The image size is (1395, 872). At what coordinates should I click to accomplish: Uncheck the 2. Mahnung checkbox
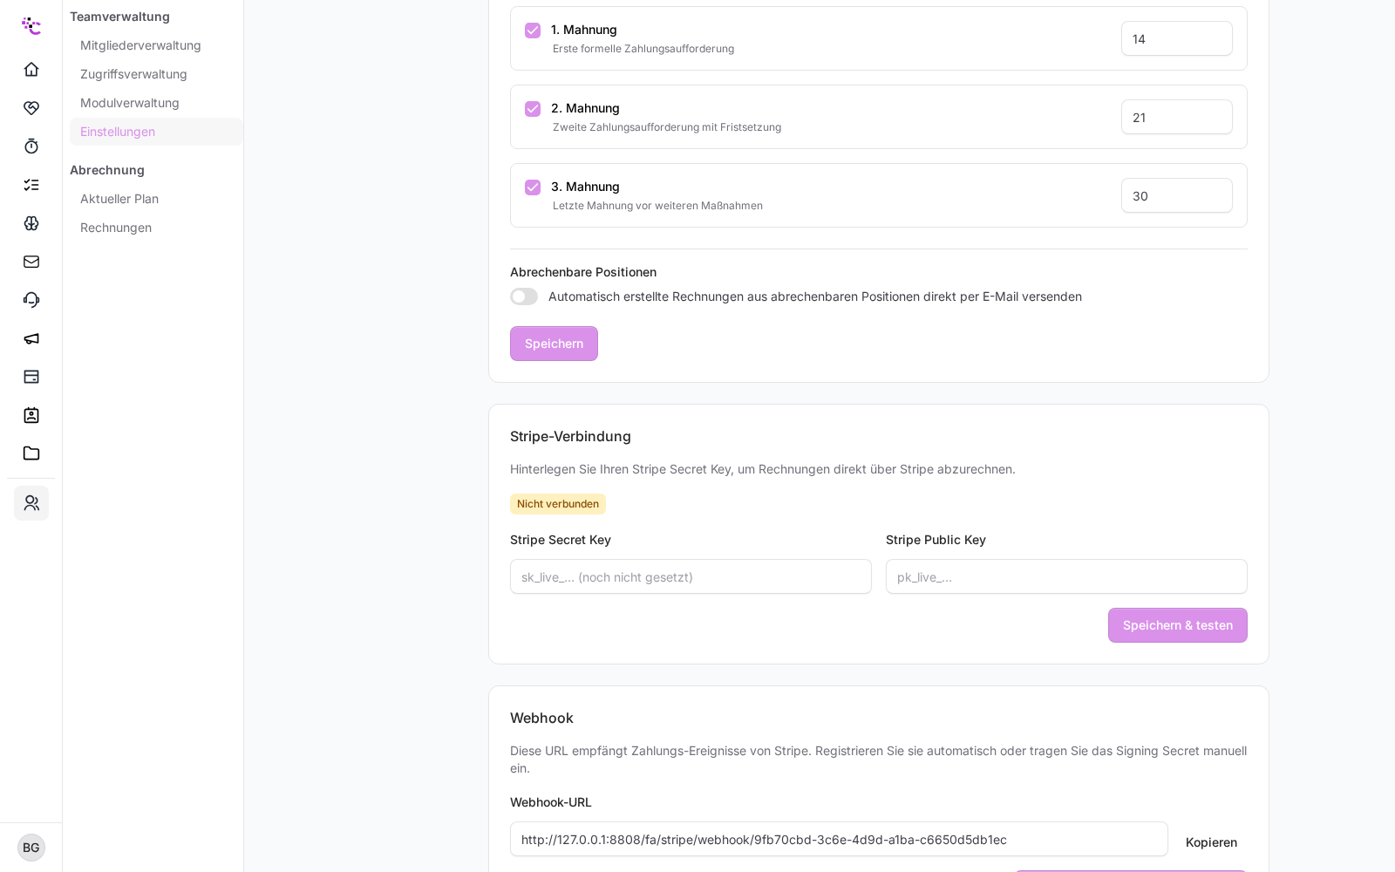coord(533,109)
